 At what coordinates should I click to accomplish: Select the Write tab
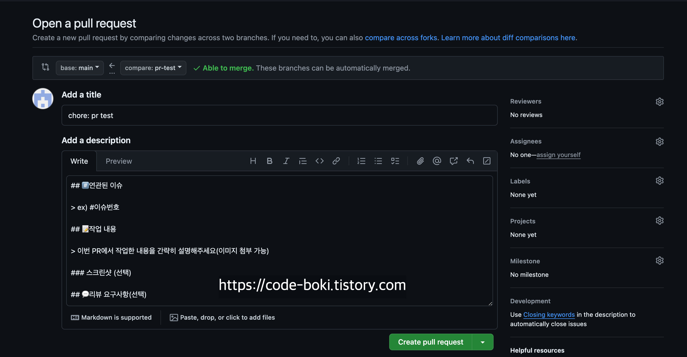coord(79,161)
